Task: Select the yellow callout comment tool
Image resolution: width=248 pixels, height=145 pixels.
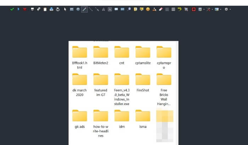Action: coord(142,9)
